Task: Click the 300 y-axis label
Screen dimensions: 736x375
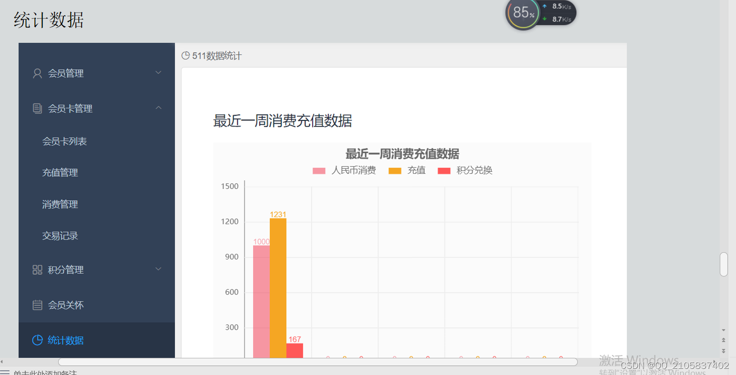Action: (232, 327)
